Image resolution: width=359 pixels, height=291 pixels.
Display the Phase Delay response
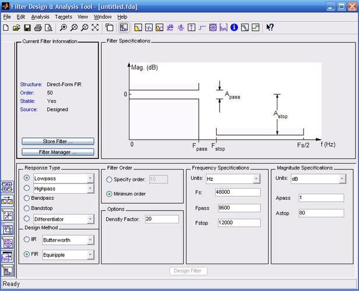click(181, 28)
